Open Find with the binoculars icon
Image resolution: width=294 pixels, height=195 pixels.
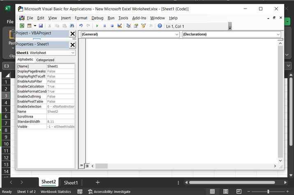click(x=72, y=26)
